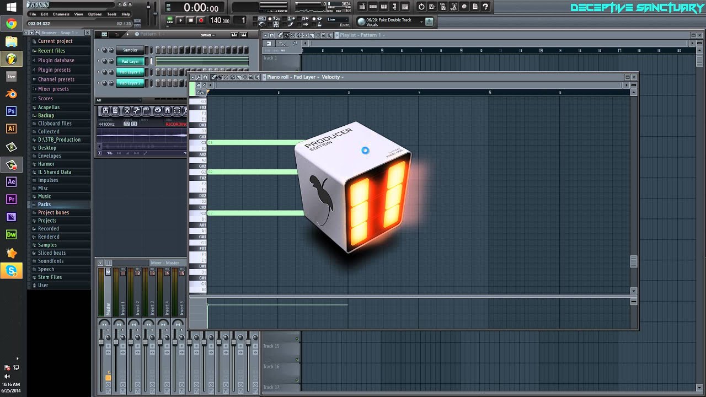This screenshot has height=397, width=706.
Task: Click the Stop transport button
Action: click(191, 20)
